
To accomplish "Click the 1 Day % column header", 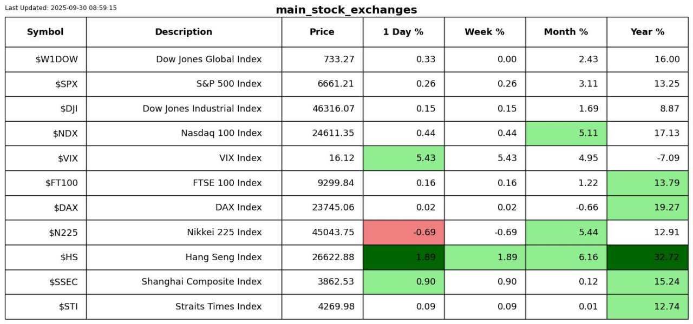I will tap(403, 32).
